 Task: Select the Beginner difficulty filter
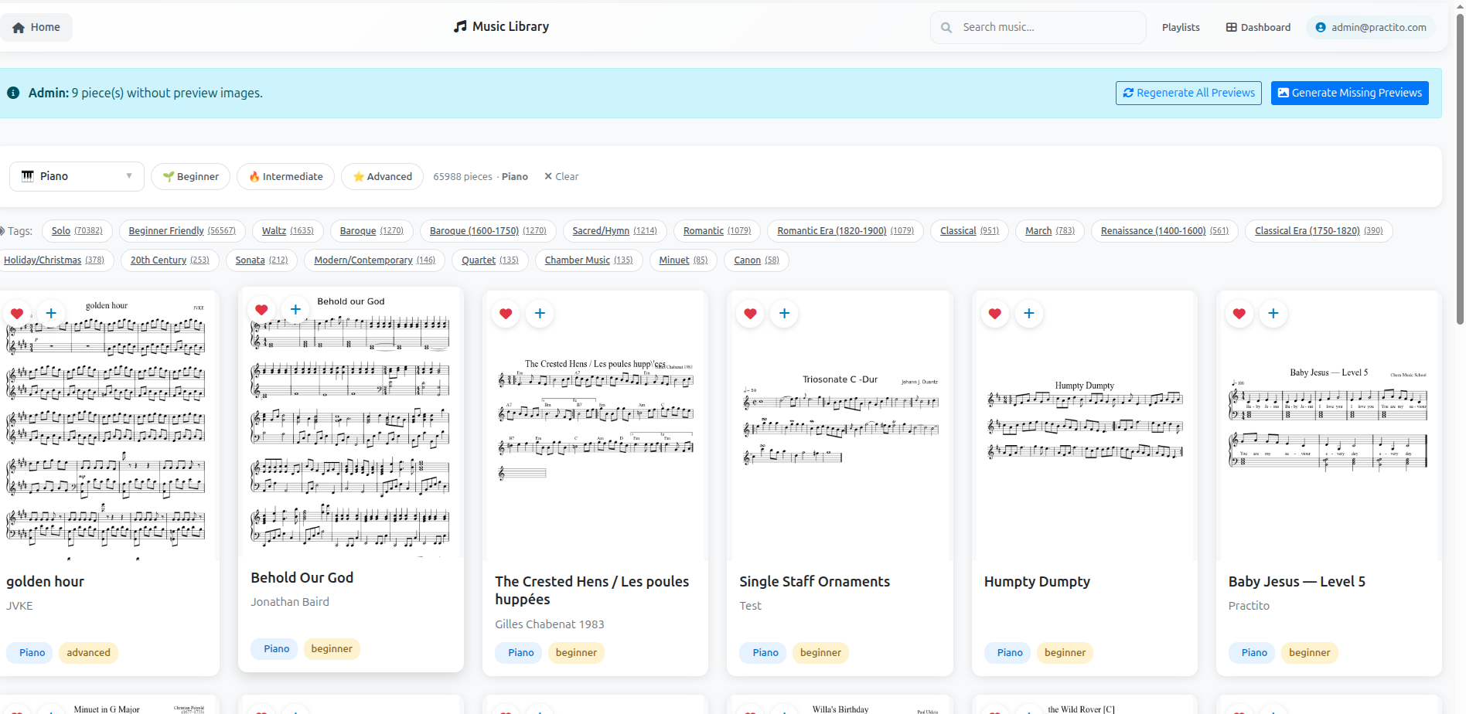coord(190,176)
